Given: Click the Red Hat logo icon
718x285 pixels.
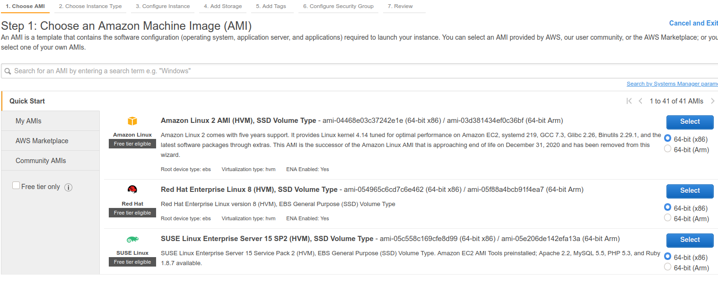Looking at the screenshot, I should (x=132, y=189).
